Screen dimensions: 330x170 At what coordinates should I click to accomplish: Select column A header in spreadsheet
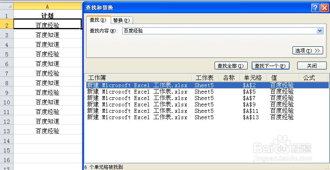[x=48, y=6]
